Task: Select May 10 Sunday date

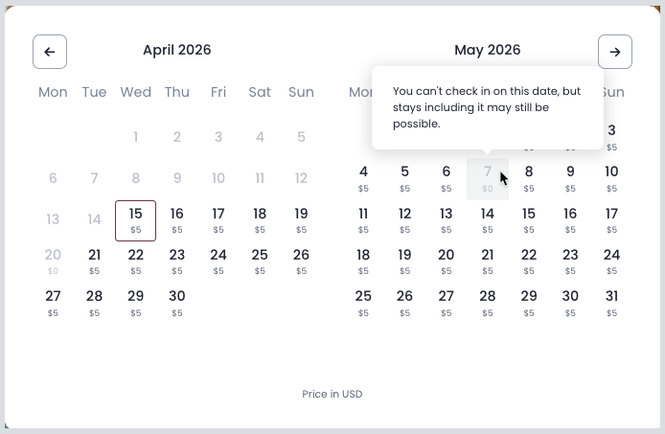Action: click(x=611, y=178)
